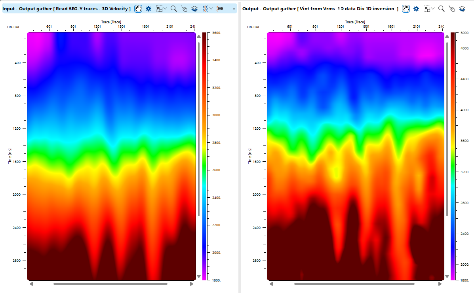Click Input panel horizontal scrollbar right arrow
This screenshot has height=293, width=474.
192,284
